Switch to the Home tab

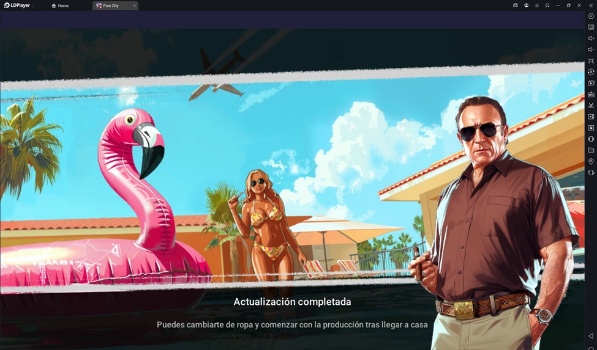60,5
